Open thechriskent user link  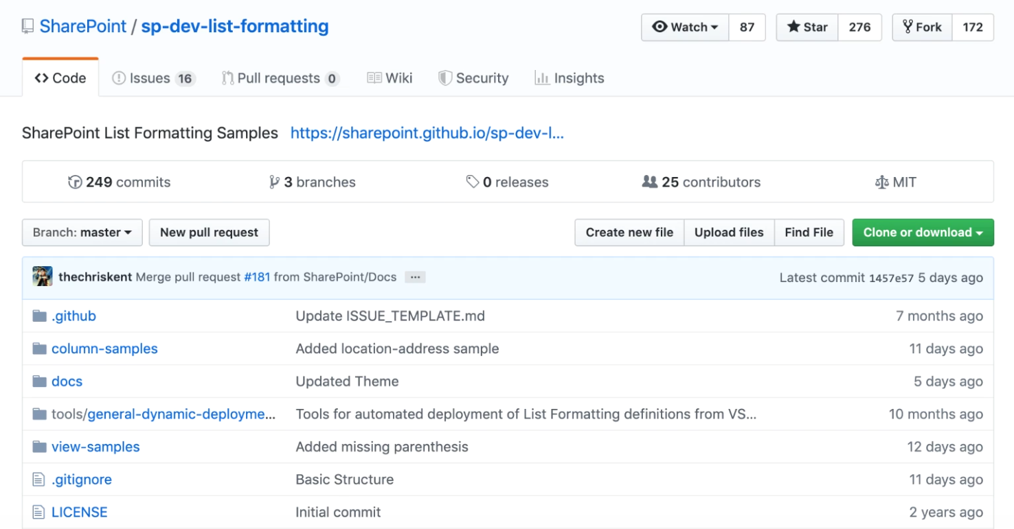(x=95, y=277)
